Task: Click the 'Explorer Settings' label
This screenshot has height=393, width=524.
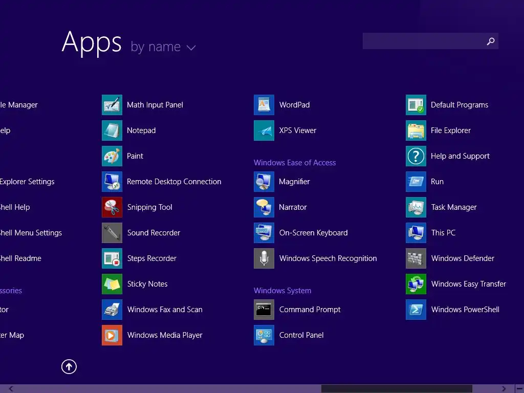Action: (x=27, y=182)
